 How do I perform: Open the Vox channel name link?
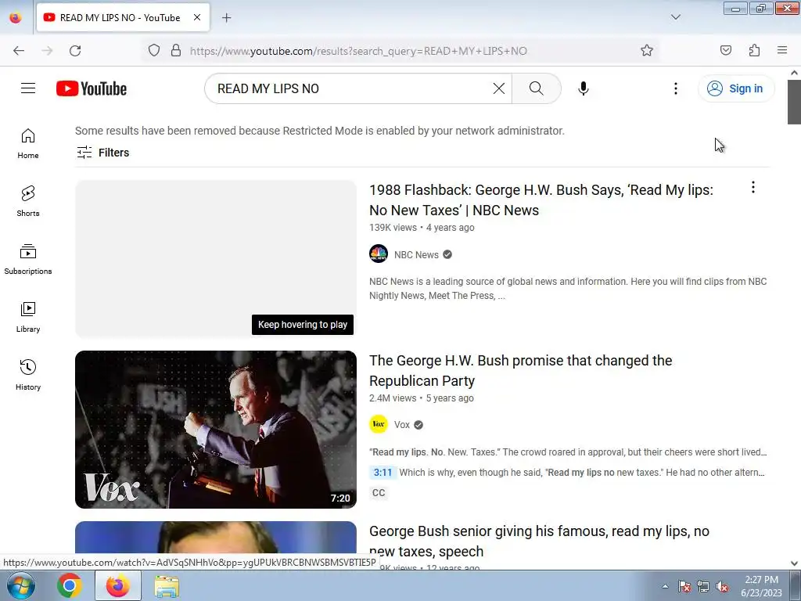402,425
